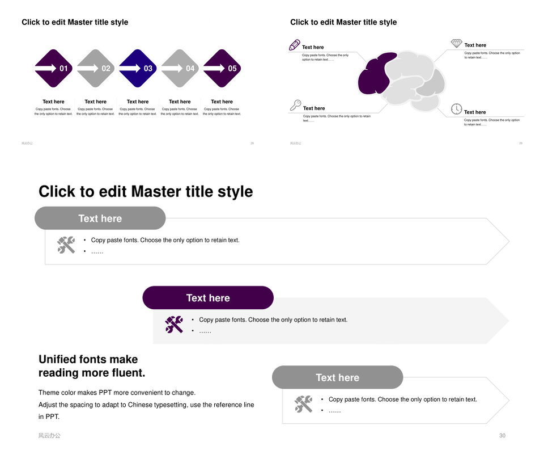Screen dimensions: 544x463
Task: Click the white arrow in diamond 01
Action: point(45,68)
